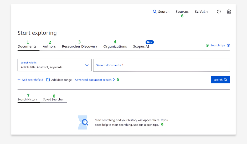Click Add date range
The image size is (247, 144).
[61, 80]
